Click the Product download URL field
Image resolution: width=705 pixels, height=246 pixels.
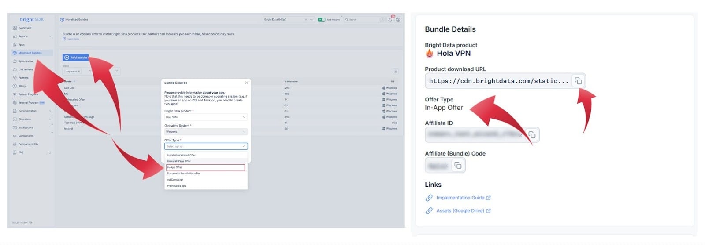(x=505, y=81)
